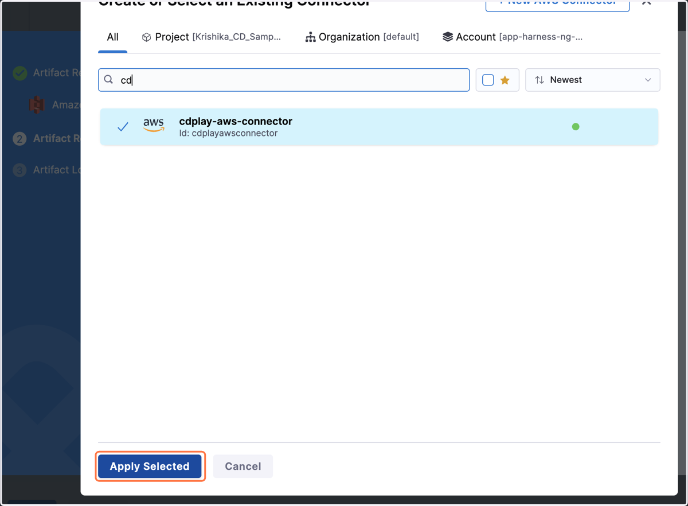Switch to the Organization scope tab
This screenshot has height=506, width=688.
point(362,37)
